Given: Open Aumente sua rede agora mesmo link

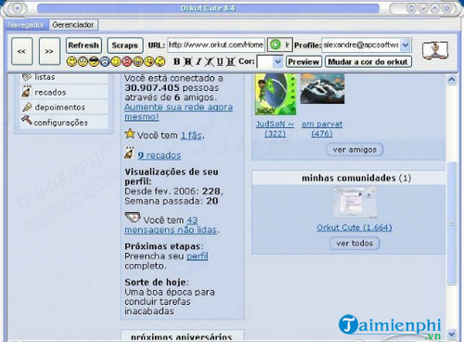Looking at the screenshot, I should pos(178,112).
